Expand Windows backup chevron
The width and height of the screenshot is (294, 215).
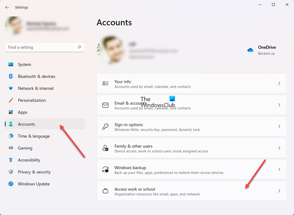tap(279, 170)
